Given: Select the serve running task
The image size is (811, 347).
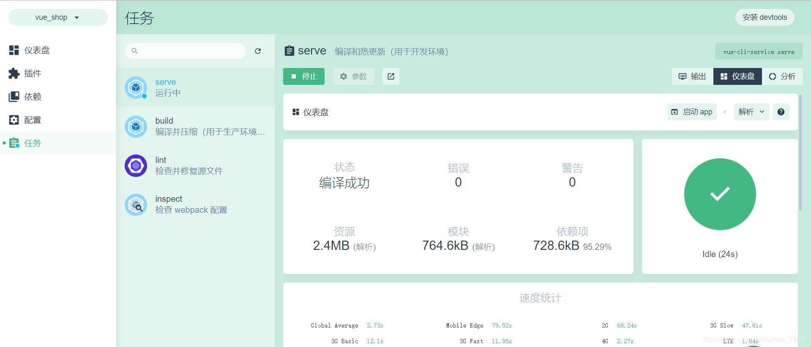Looking at the screenshot, I should pyautogui.click(x=195, y=87).
